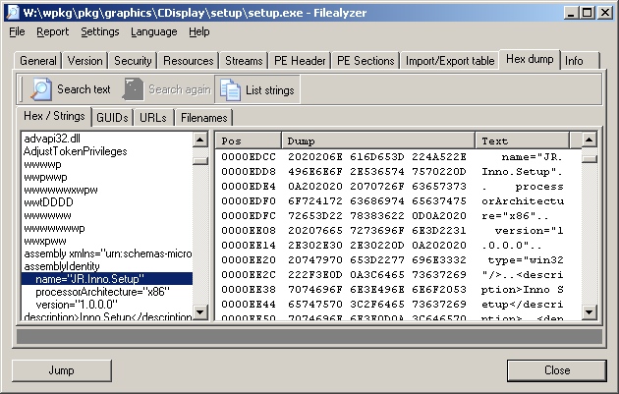Switch to the General tab

point(38,61)
